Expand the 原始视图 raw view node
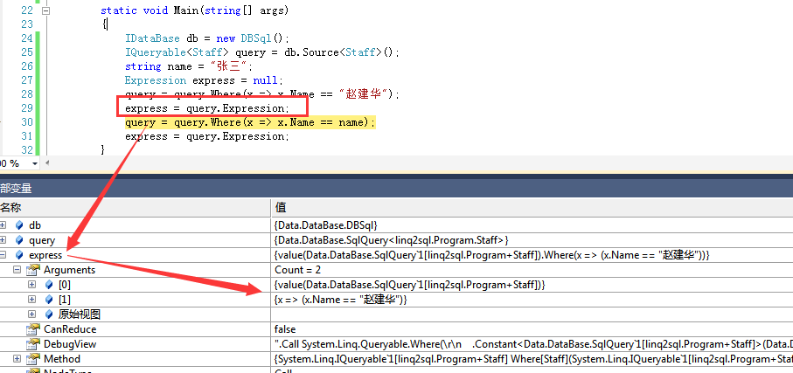This screenshot has width=793, height=373. click(x=32, y=314)
